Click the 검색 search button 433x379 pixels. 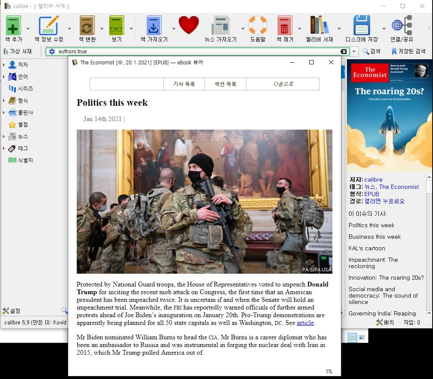coord(372,52)
